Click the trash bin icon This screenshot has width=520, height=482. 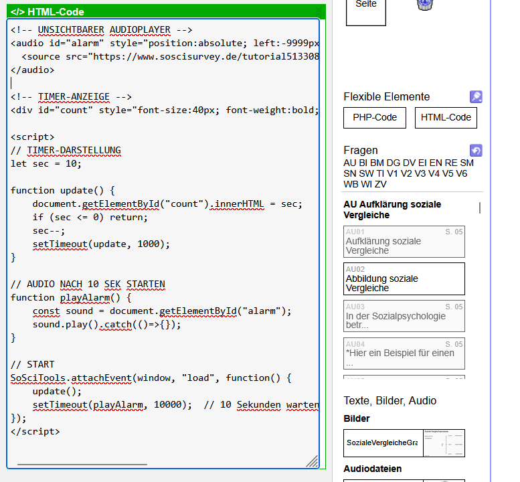click(424, 4)
